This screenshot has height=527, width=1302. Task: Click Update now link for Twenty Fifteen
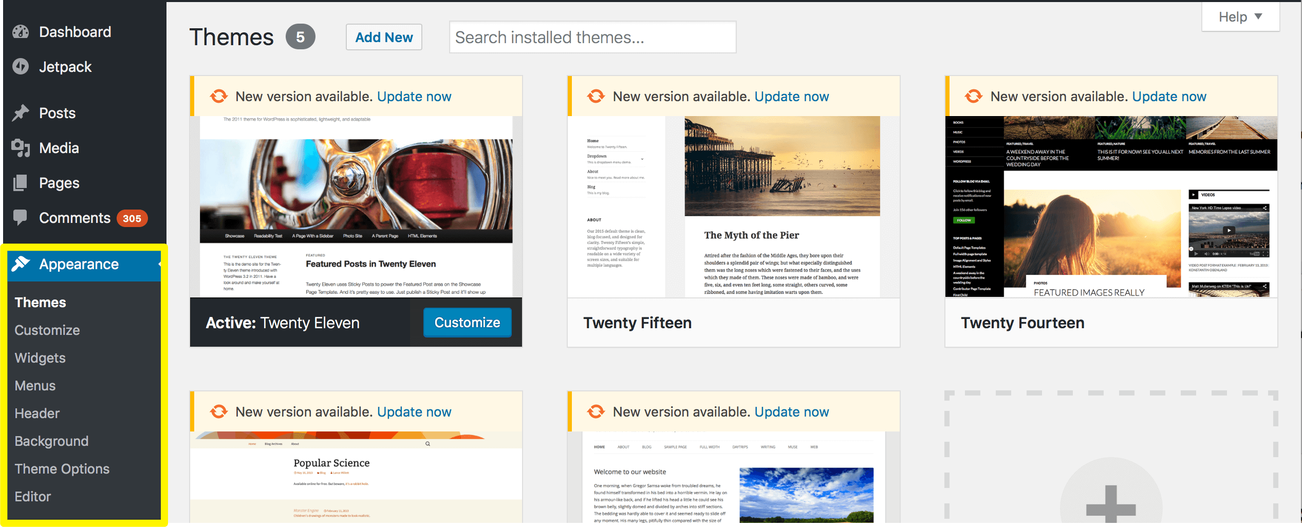792,97
